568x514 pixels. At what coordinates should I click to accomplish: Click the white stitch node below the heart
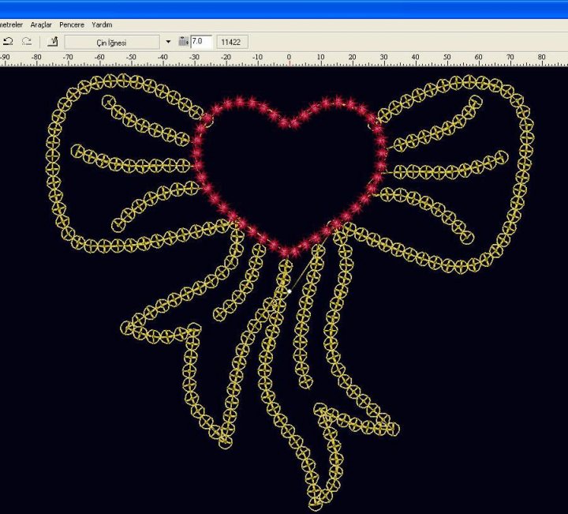coord(289,291)
